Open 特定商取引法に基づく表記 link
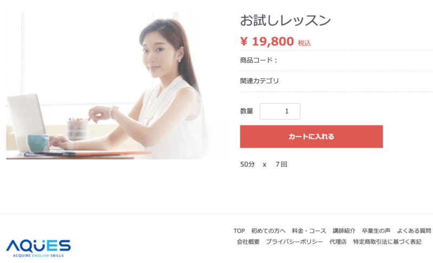 (x=387, y=242)
